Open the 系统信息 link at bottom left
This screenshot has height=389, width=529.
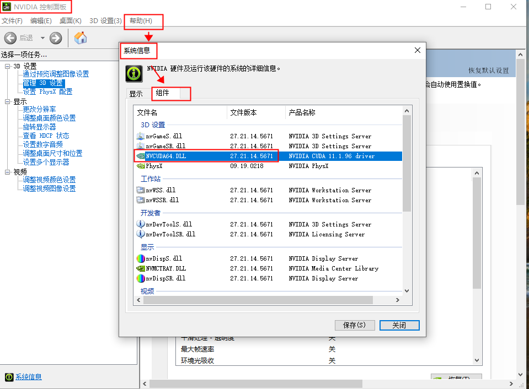click(29, 377)
